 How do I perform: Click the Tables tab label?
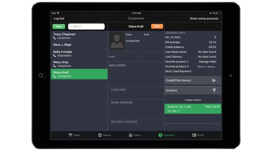[x=77, y=135]
